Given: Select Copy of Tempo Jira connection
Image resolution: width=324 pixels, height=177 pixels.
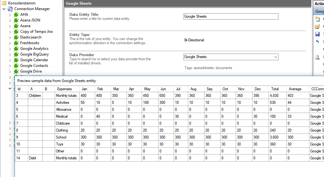Looking at the screenshot, I should click(x=36, y=32).
